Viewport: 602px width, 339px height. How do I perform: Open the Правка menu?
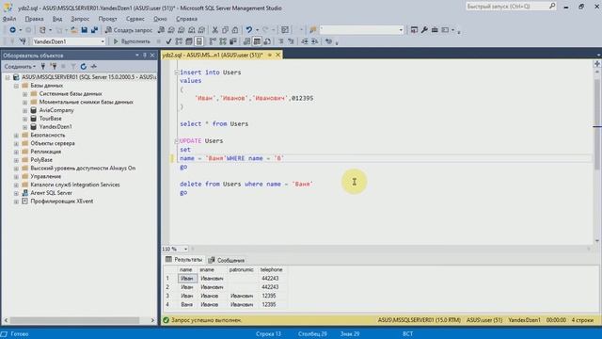(x=34, y=19)
